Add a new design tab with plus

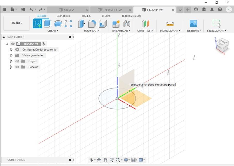click(188, 10)
